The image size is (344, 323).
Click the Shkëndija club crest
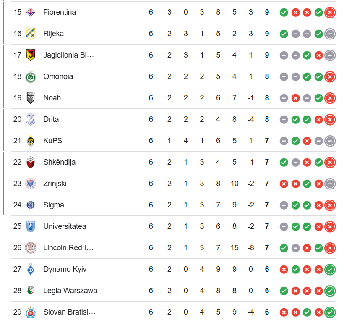pos(31,162)
